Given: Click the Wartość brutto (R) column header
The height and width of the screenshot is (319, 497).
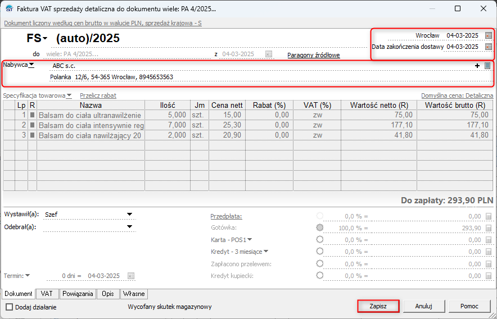Looking at the screenshot, I should click(455, 105).
